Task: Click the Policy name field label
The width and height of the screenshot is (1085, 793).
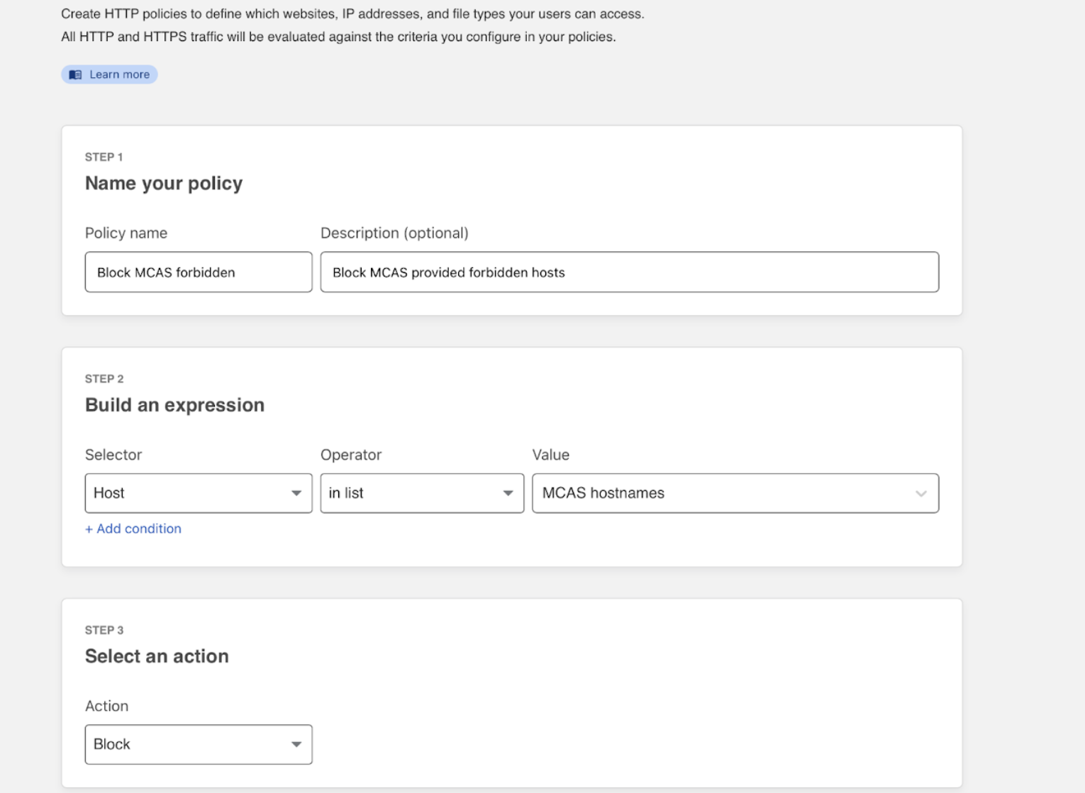Action: [x=126, y=233]
